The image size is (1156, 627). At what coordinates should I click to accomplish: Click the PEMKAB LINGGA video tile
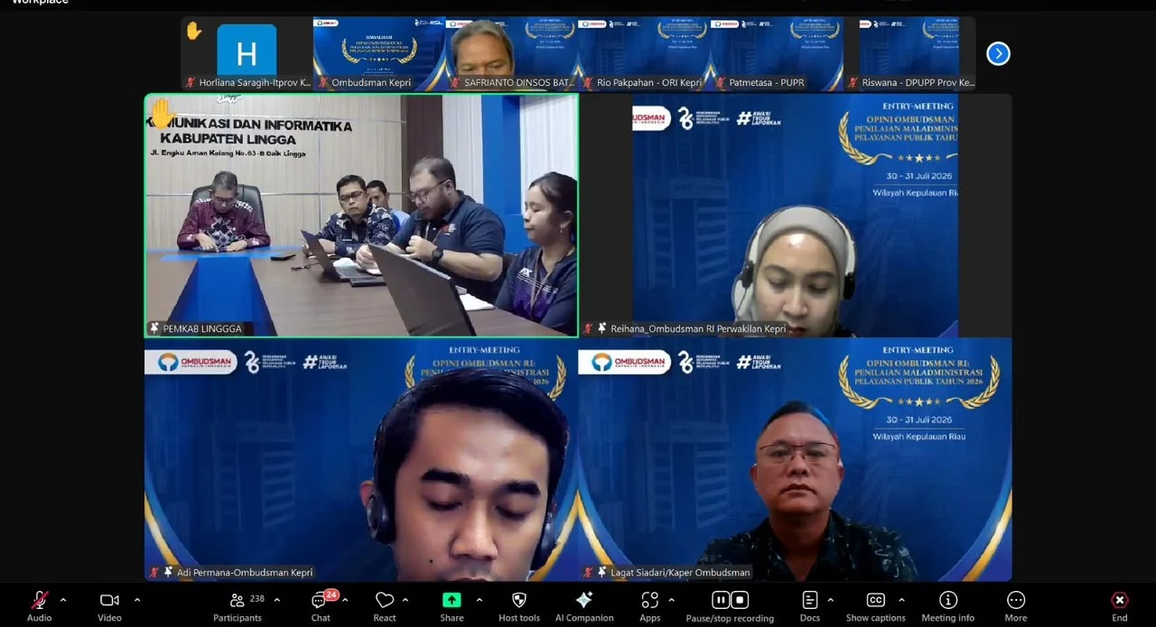361,216
